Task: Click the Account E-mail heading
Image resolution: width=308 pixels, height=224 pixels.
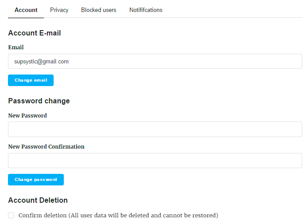Action: click(x=35, y=33)
